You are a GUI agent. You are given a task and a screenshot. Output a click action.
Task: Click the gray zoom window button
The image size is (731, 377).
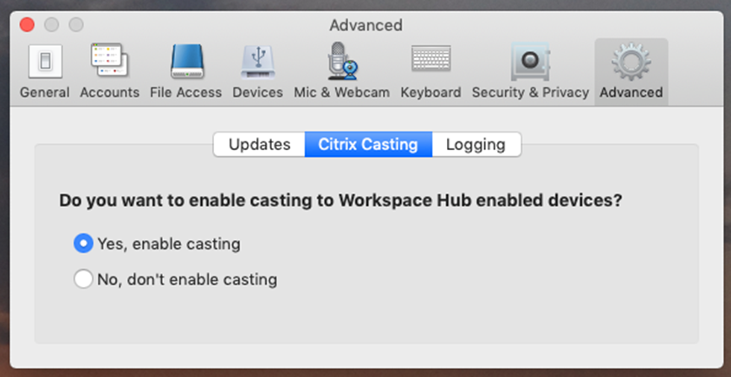[76, 25]
